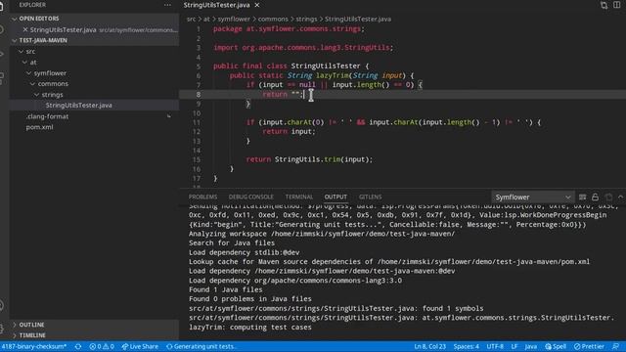The width and height of the screenshot is (626, 352).
Task: Switch to the GitLens tab
Action: coord(370,197)
